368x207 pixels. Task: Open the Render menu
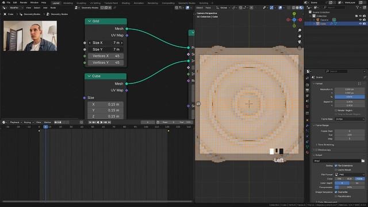(x=24, y=2)
